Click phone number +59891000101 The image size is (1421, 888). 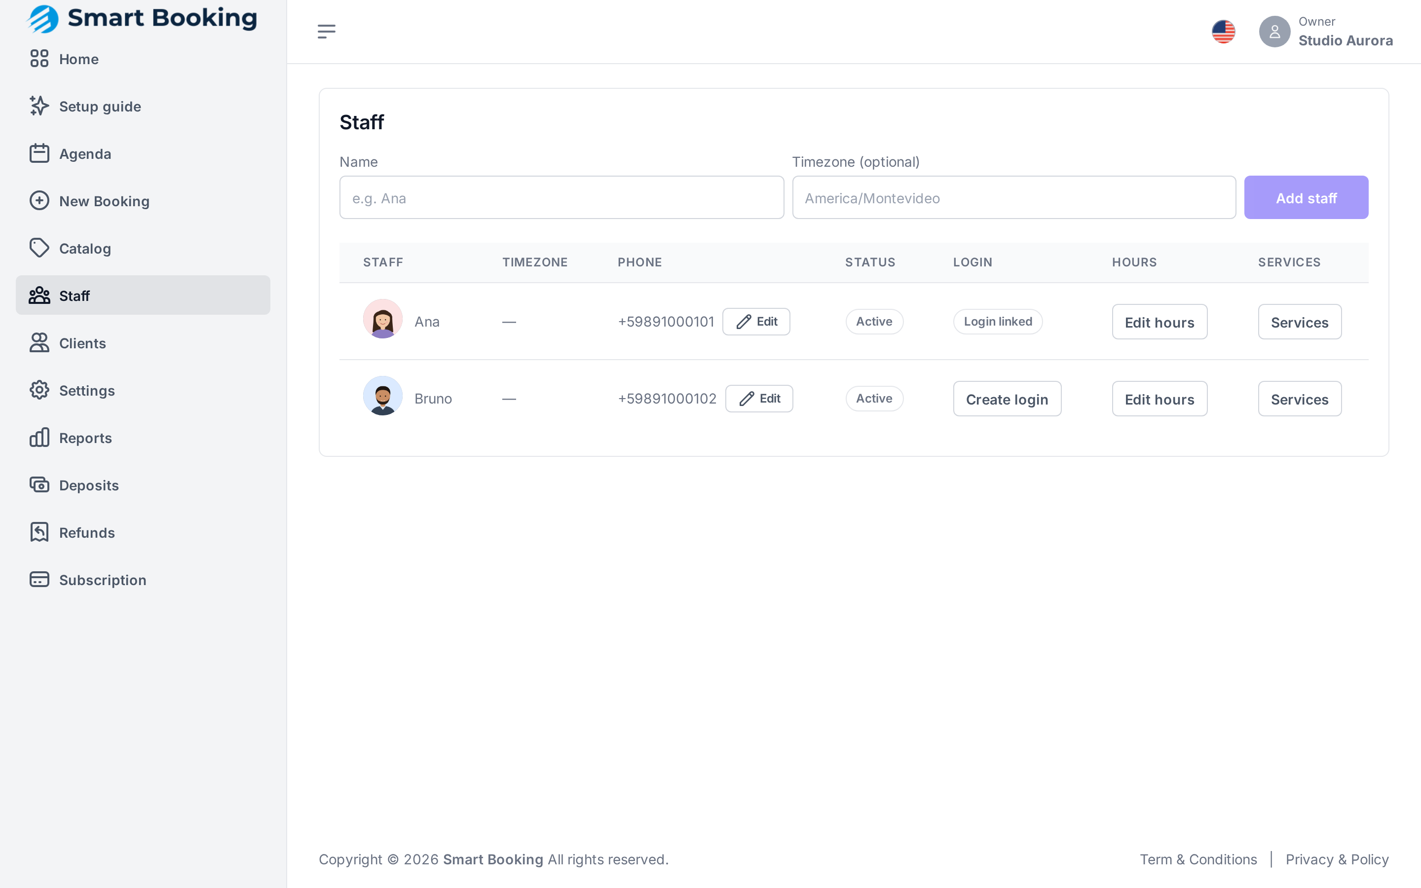(666, 322)
